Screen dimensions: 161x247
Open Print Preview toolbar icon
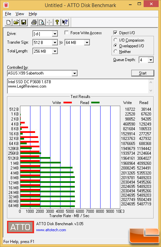click(x=41, y=22)
